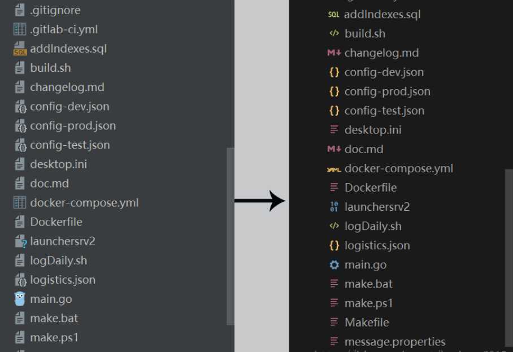
Task: Click the binary icon of launchersrv2 in right panel
Action: click(x=334, y=207)
